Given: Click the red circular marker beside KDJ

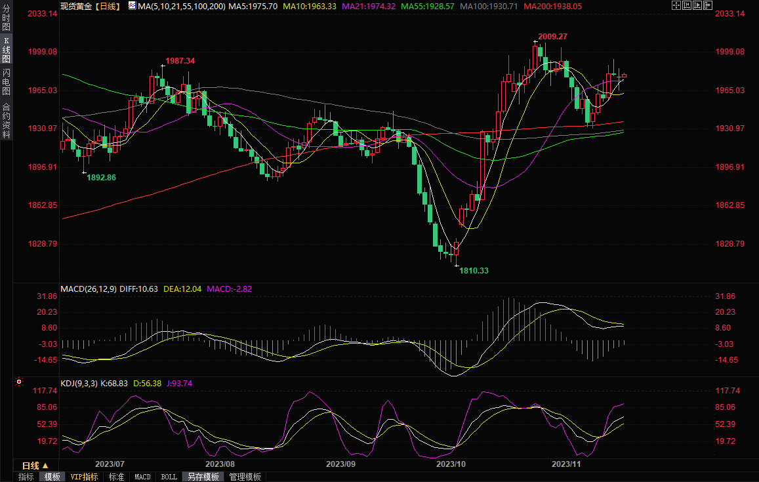Looking at the screenshot, I should click(19, 382).
